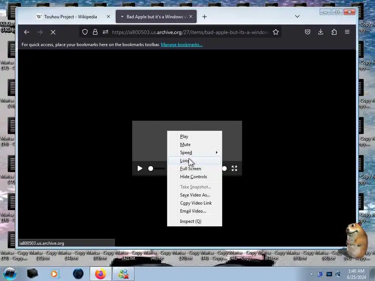Open the Save to Pocket icon
Viewport: 375px width, 281px height.
308,32
